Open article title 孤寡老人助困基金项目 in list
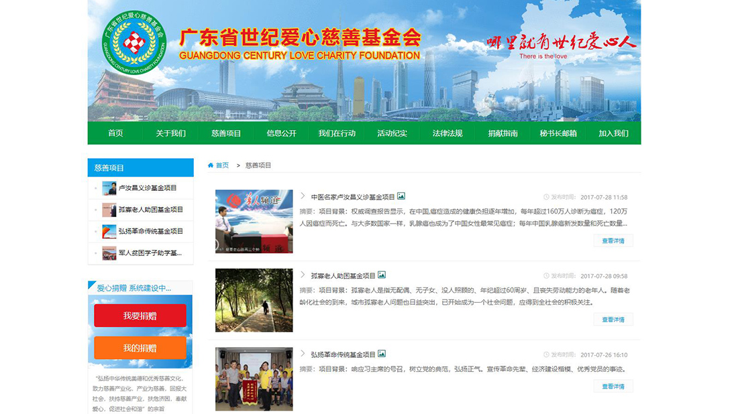The image size is (738, 414). point(343,276)
